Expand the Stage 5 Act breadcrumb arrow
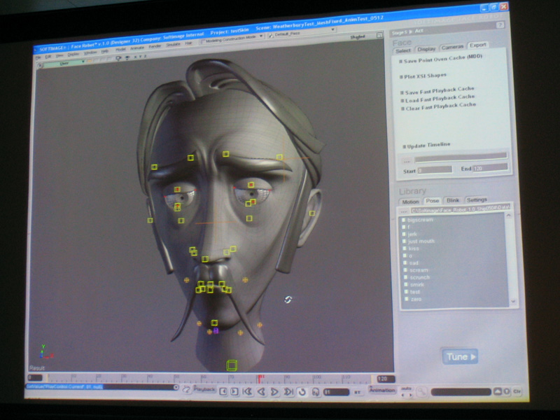The image size is (560, 420). pos(411,31)
